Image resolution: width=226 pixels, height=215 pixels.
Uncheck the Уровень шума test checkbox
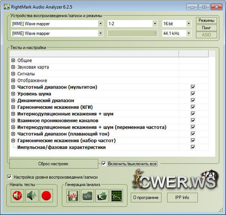click(x=193, y=94)
